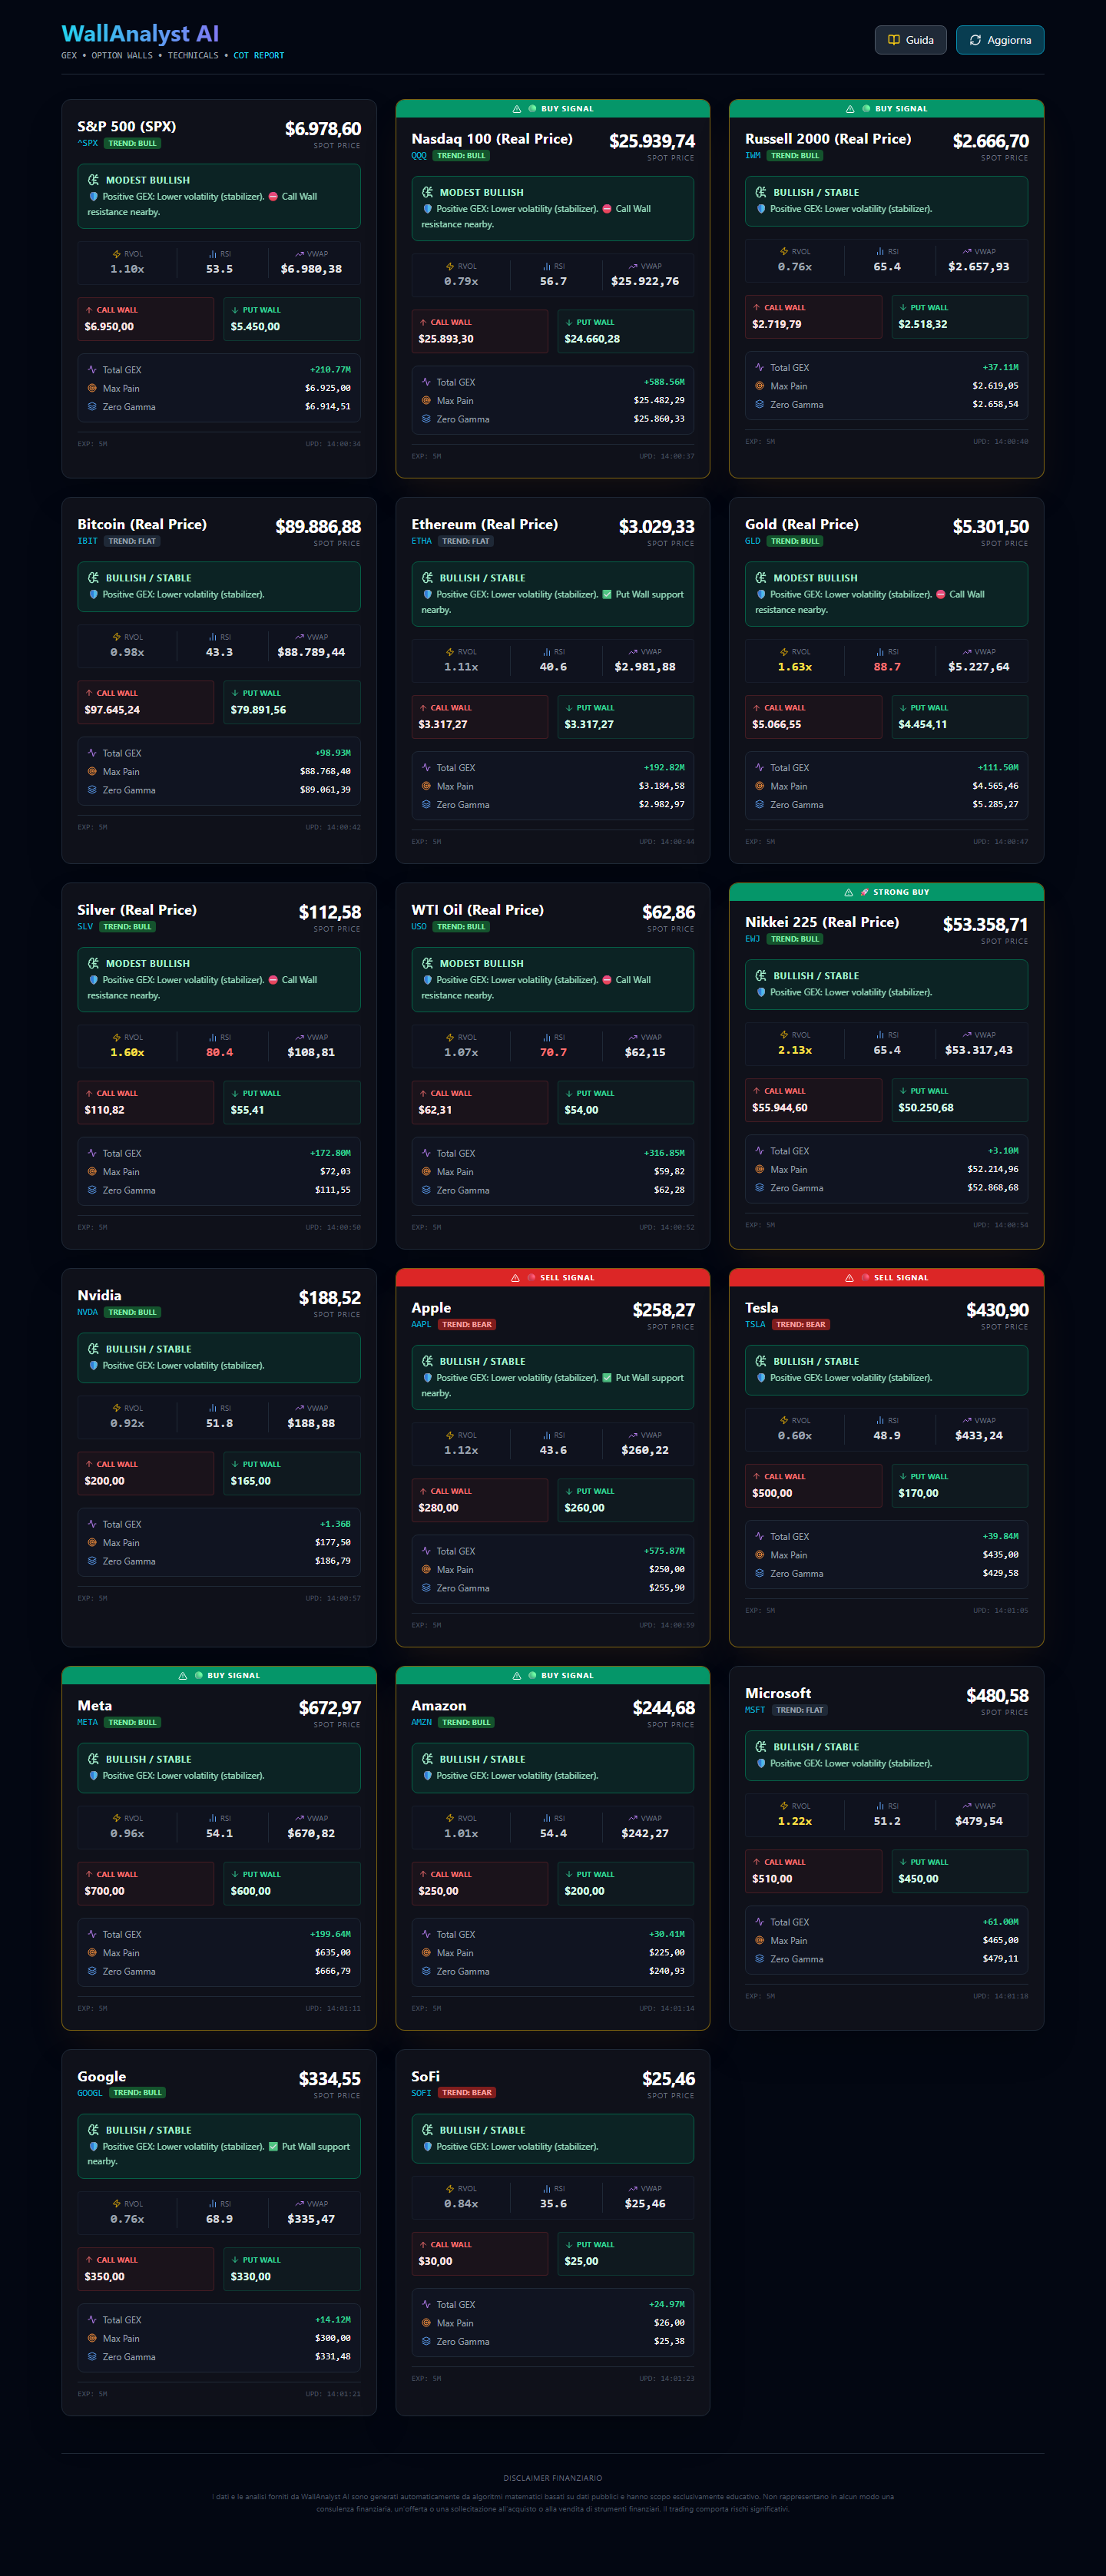
Task: Click the warning icon in Nasdaq 100 buy banner
Action: [x=516, y=109]
